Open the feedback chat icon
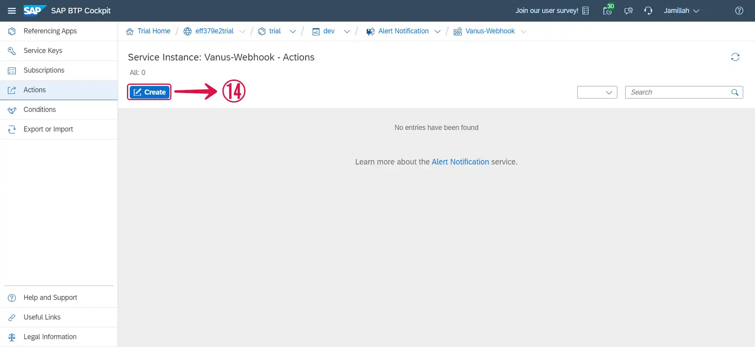Viewport: 755px width, 347px height. (x=628, y=11)
